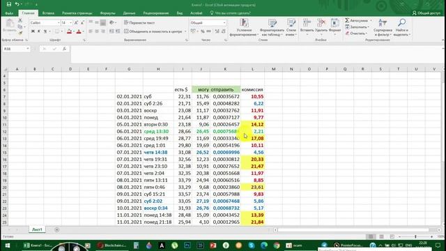The image size is (446, 251).
Task: Switch to the Вставка tab
Action: click(x=48, y=13)
